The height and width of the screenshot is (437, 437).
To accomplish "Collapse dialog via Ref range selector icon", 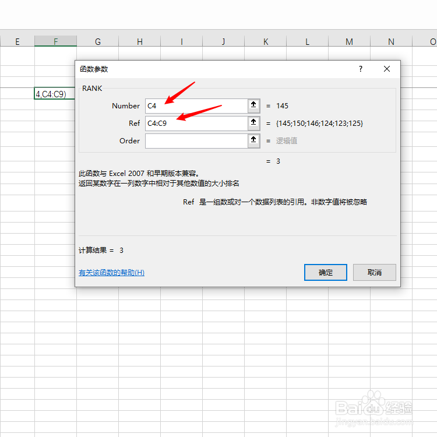I will (253, 123).
